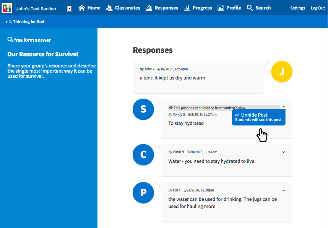Click the 'By Sandy R' author label
The height and width of the screenshot is (228, 328).
[x=177, y=114]
